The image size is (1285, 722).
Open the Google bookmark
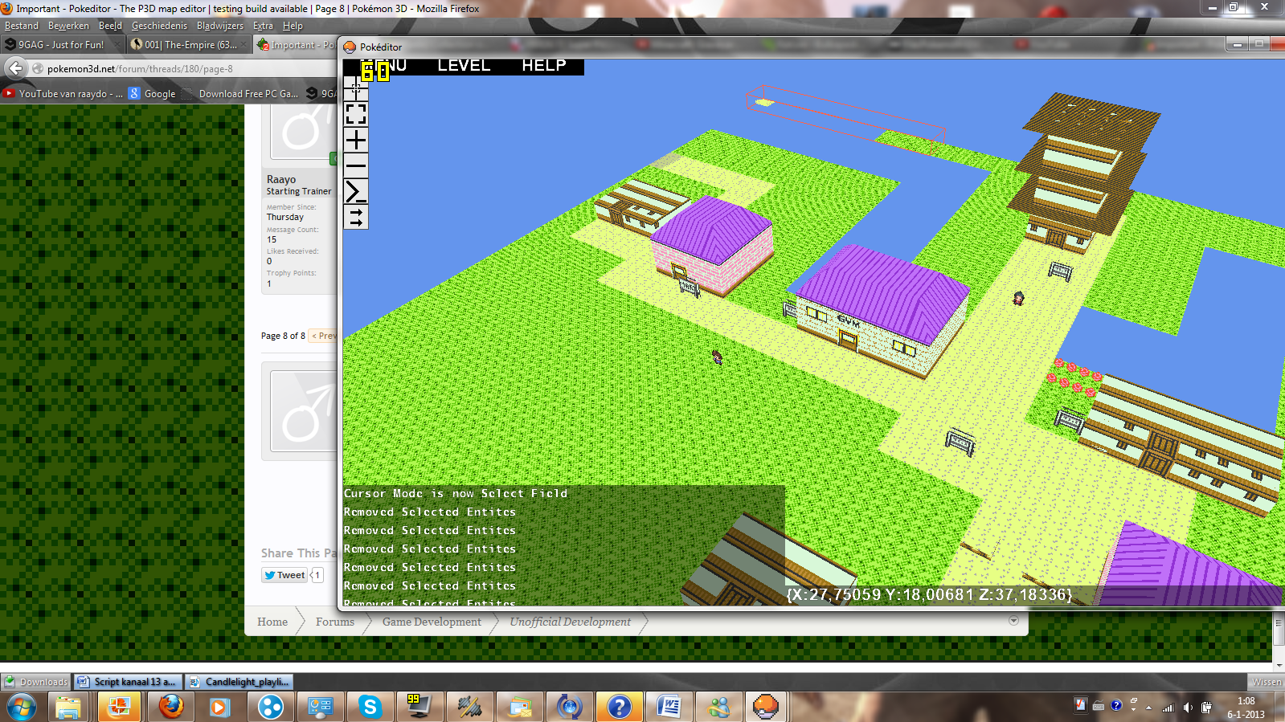click(x=153, y=94)
